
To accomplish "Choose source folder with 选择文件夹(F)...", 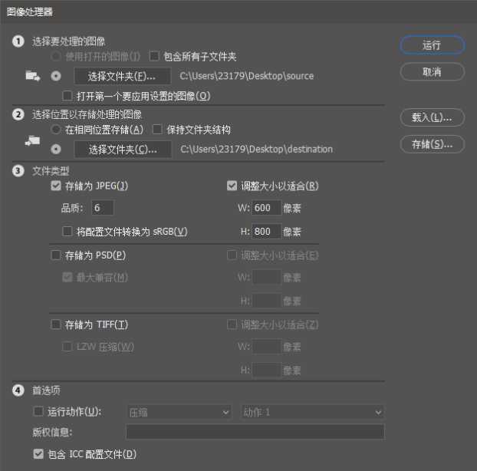I will pyautogui.click(x=122, y=76).
